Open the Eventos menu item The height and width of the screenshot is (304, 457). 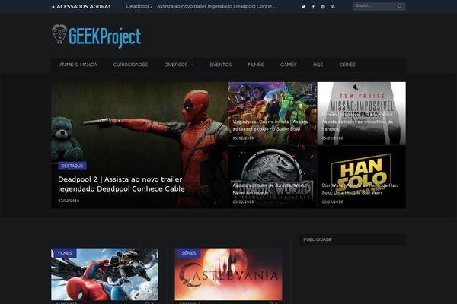pos(221,65)
